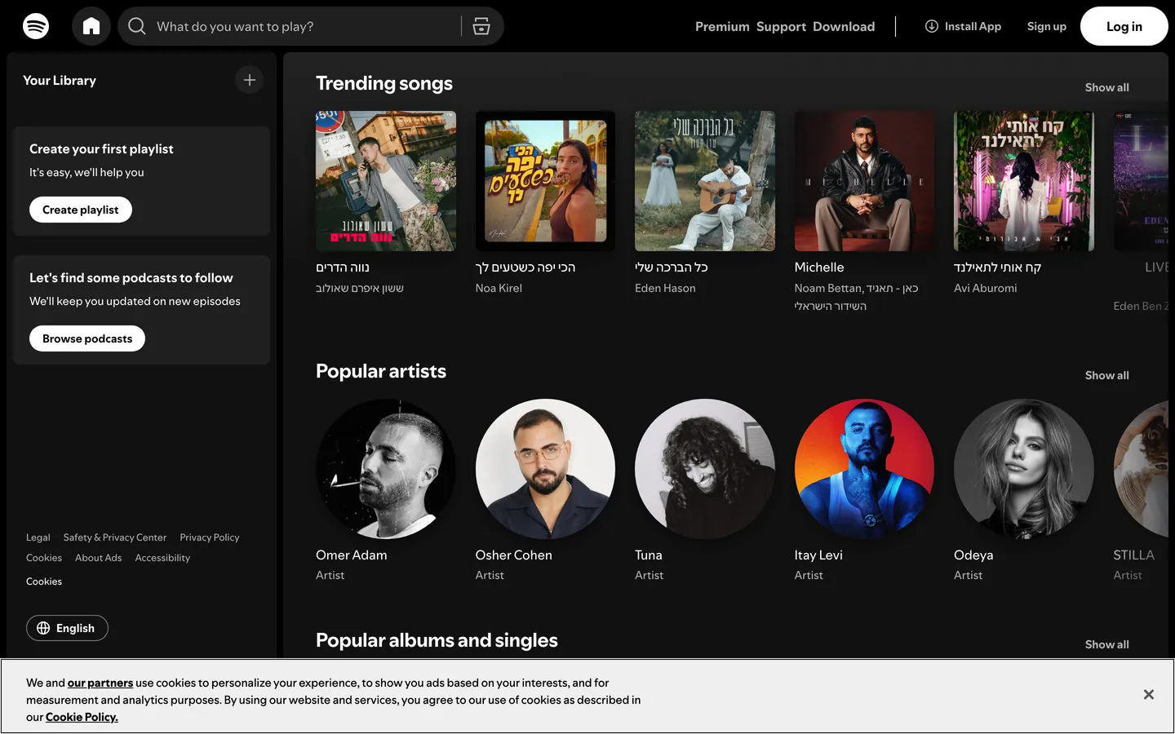The height and width of the screenshot is (734, 1175).
Task: Click the 'Popular albums and singles' heading
Action: 437,640
